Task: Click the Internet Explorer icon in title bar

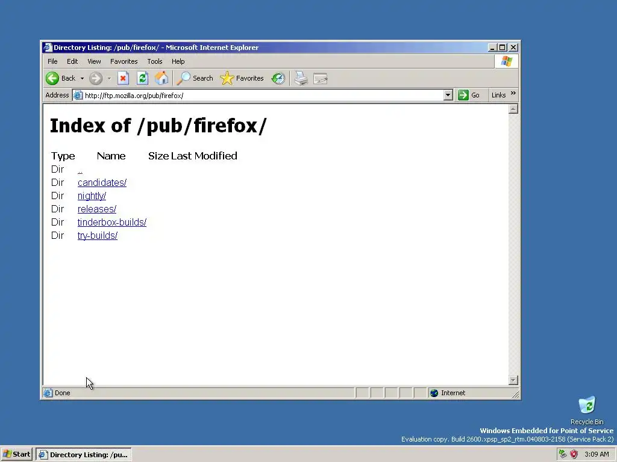Action: tap(48, 48)
